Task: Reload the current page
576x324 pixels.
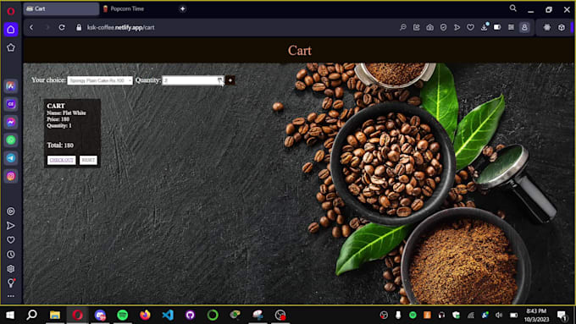Action: (62, 28)
